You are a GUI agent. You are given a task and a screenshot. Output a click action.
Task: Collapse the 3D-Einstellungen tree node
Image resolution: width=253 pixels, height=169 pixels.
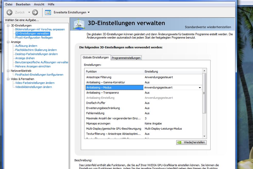tap(8, 25)
